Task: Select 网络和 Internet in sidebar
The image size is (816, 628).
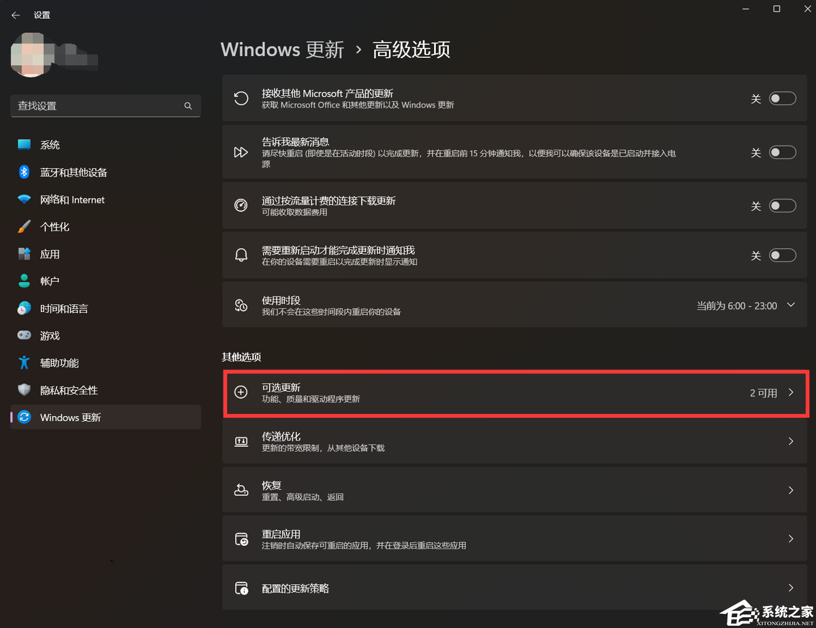Action: pos(105,200)
